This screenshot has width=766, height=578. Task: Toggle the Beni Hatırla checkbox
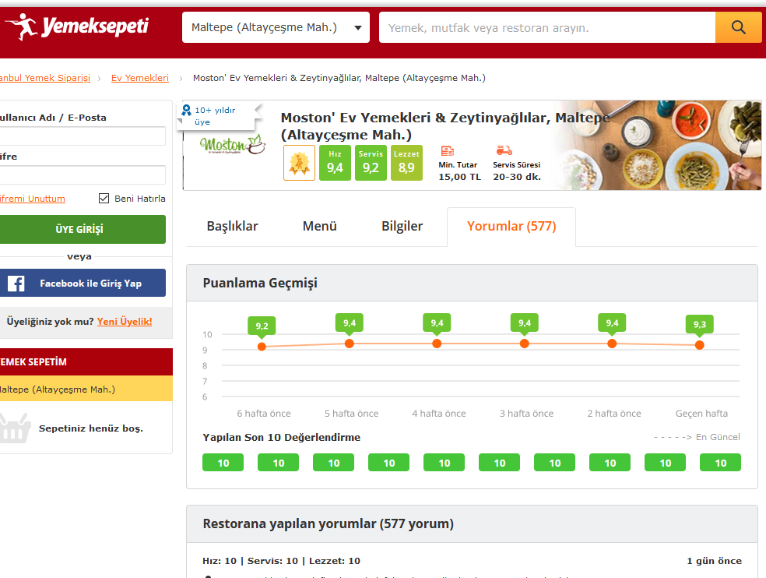pos(104,198)
